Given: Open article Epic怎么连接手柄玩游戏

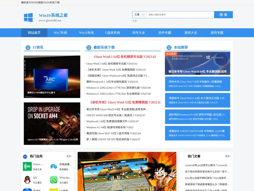Looking at the screenshot, I should (x=207, y=178).
